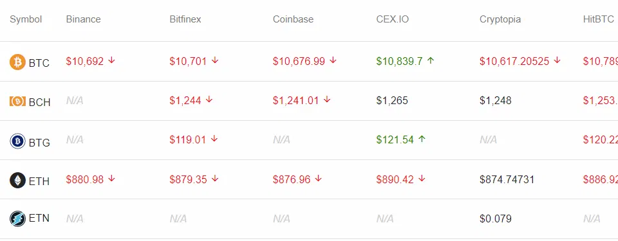This screenshot has height=241, width=618.
Task: Click the Cryptopia ETH price $874.74731
Action: tap(507, 179)
